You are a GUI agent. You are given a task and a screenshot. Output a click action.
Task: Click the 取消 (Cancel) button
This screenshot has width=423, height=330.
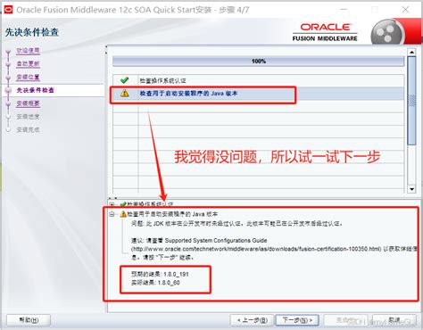click(394, 320)
